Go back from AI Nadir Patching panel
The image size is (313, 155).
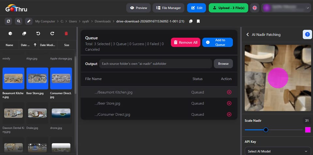pos(247,35)
